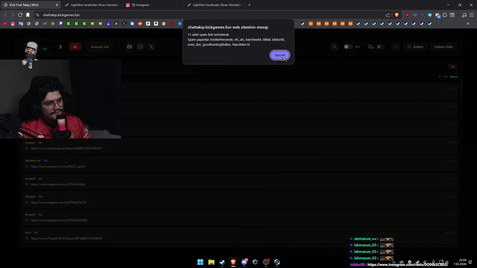
Task: Open the Windows Start menu
Action: click(x=200, y=262)
